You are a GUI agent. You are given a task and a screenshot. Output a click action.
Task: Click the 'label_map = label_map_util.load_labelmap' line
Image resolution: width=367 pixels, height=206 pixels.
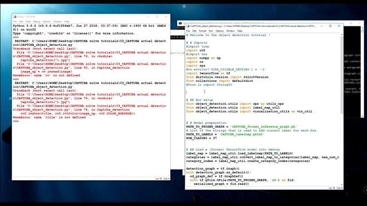(240, 153)
